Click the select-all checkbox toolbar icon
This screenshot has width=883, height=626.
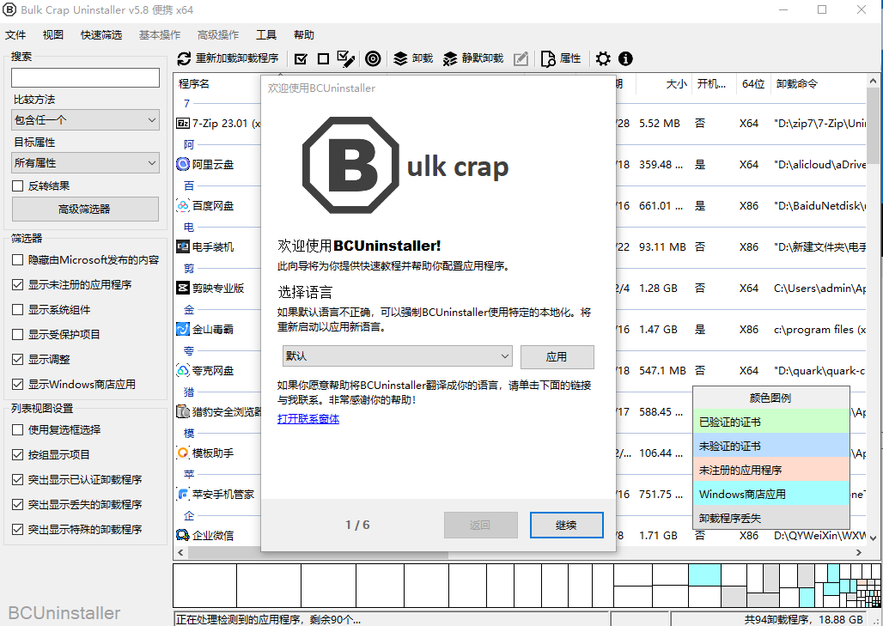tap(301, 58)
